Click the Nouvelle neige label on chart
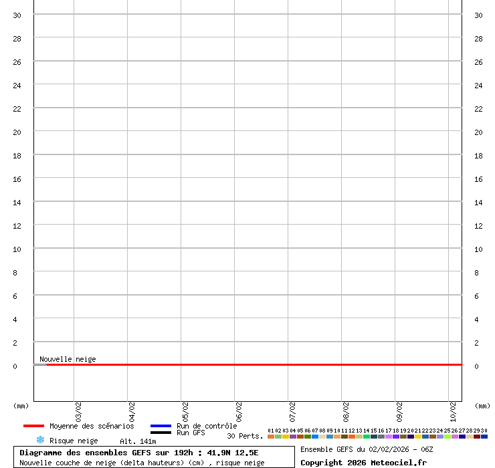Viewport: 495px width, 468px height. coord(68,359)
